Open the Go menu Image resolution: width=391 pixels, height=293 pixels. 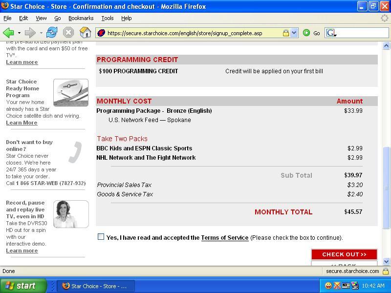58,18
